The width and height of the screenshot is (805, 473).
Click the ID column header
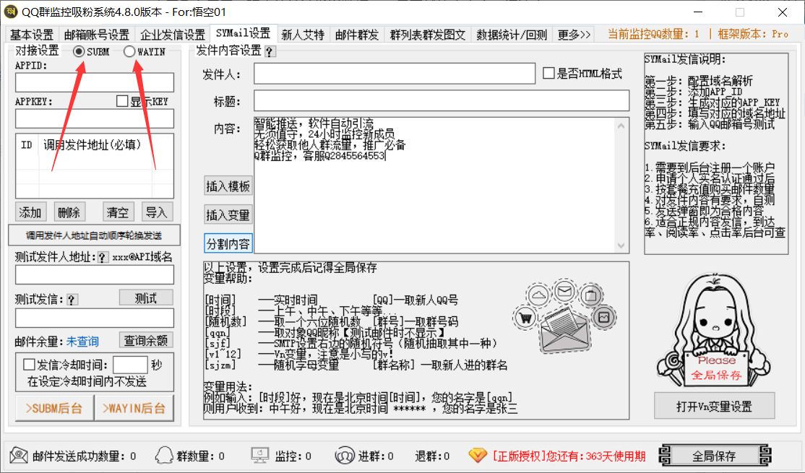[x=27, y=145]
